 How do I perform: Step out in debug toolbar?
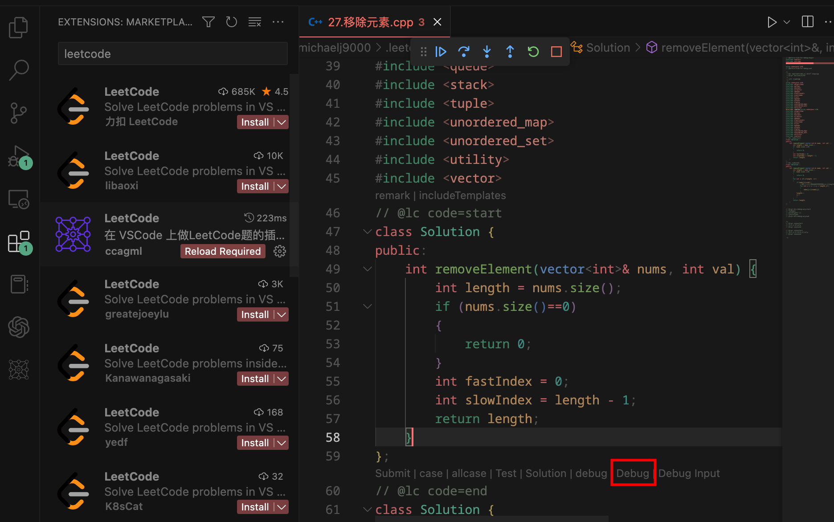(x=510, y=52)
